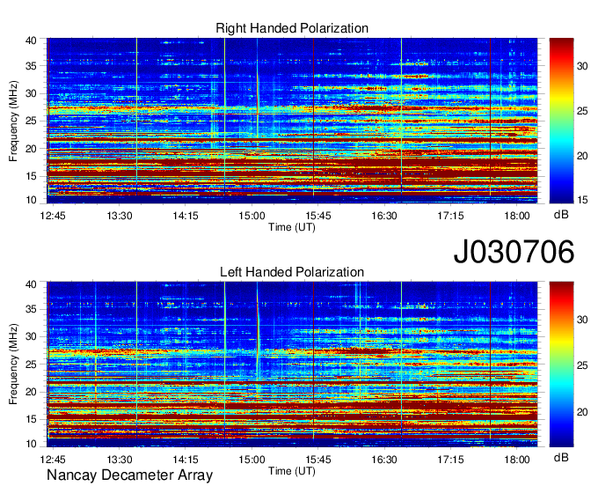Click the 25 MHz frequency tick on left-handed plot
Image resolution: width=598 pixels, height=486 pixels.
32,364
